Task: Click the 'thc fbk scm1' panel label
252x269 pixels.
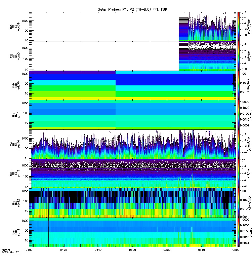Action: [16, 232]
